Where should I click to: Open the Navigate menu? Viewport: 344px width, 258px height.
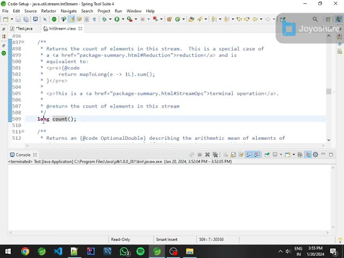tap(69, 11)
